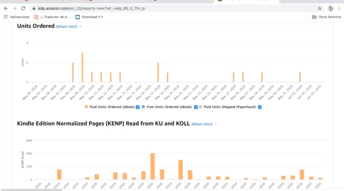The width and height of the screenshot is (344, 191).
Task: Click the Free Units Ordered (eBook) legend label
Action: [x=169, y=107]
